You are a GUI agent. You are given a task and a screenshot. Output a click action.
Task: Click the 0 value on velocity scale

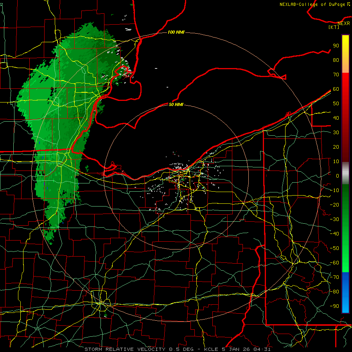tap(338, 176)
